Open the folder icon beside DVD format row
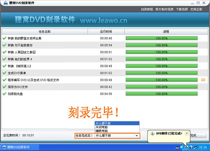The height and width of the screenshot is (151, 210). [x=203, y=80]
